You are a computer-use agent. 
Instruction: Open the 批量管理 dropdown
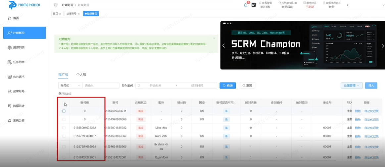352,86
